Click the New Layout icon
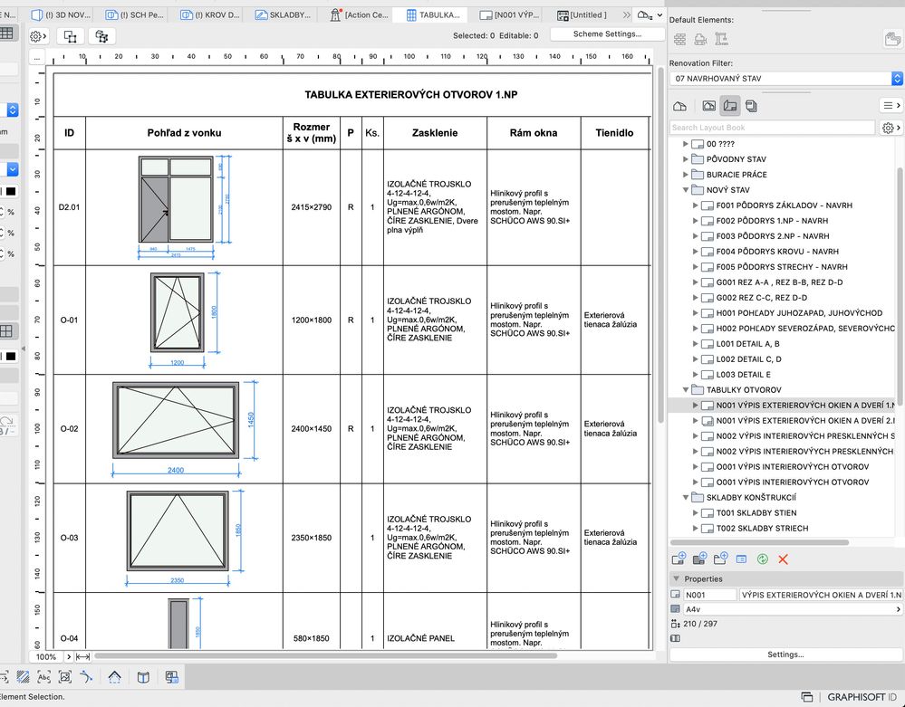Viewport: 905px width, 707px height. pos(679,559)
